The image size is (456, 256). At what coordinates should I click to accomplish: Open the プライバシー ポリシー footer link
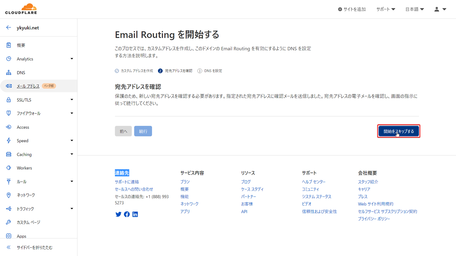374,219
